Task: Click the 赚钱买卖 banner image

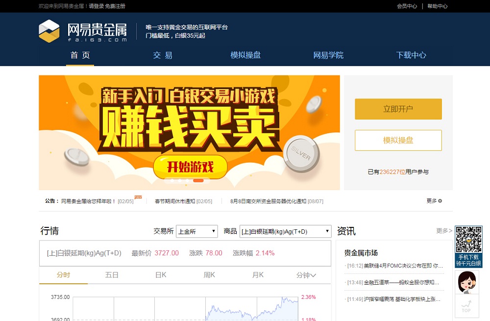Action: (189, 132)
